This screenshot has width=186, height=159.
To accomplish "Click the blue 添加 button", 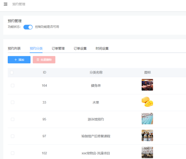I will coord(19,60).
